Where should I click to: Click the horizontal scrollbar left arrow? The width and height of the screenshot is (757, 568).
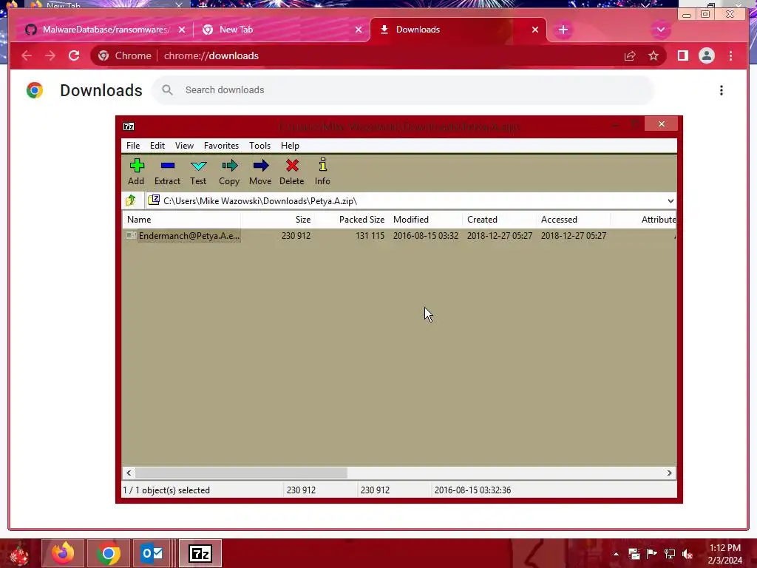(129, 473)
